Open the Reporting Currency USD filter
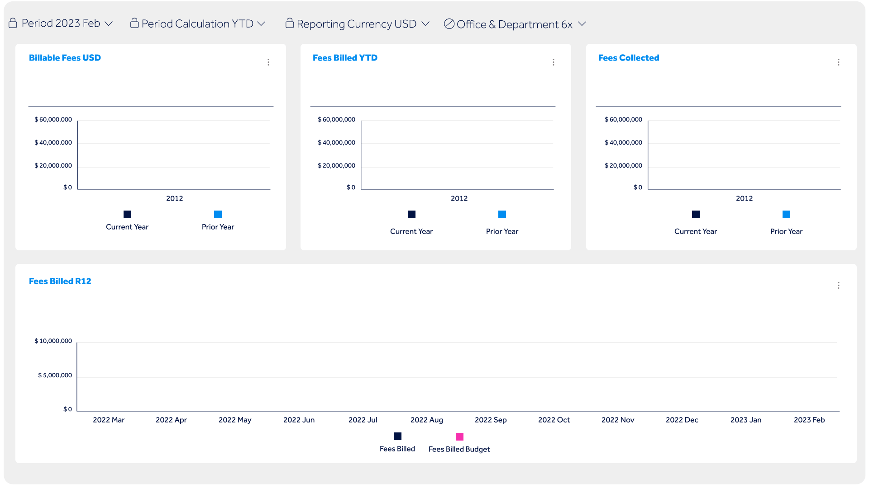The image size is (869, 488). [x=357, y=24]
